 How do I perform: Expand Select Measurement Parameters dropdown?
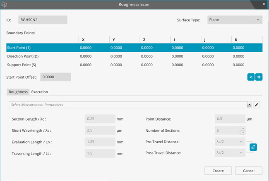(x=249, y=105)
